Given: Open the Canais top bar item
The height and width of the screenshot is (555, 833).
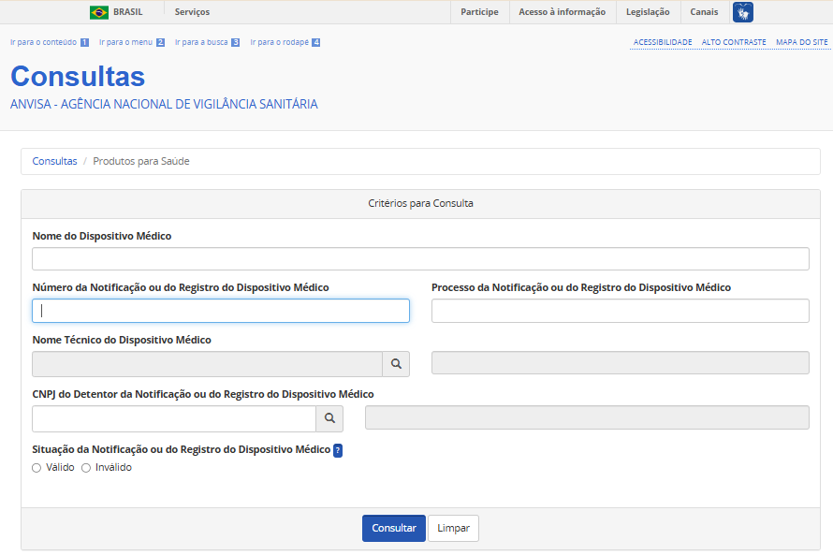Looking at the screenshot, I should pyautogui.click(x=704, y=12).
